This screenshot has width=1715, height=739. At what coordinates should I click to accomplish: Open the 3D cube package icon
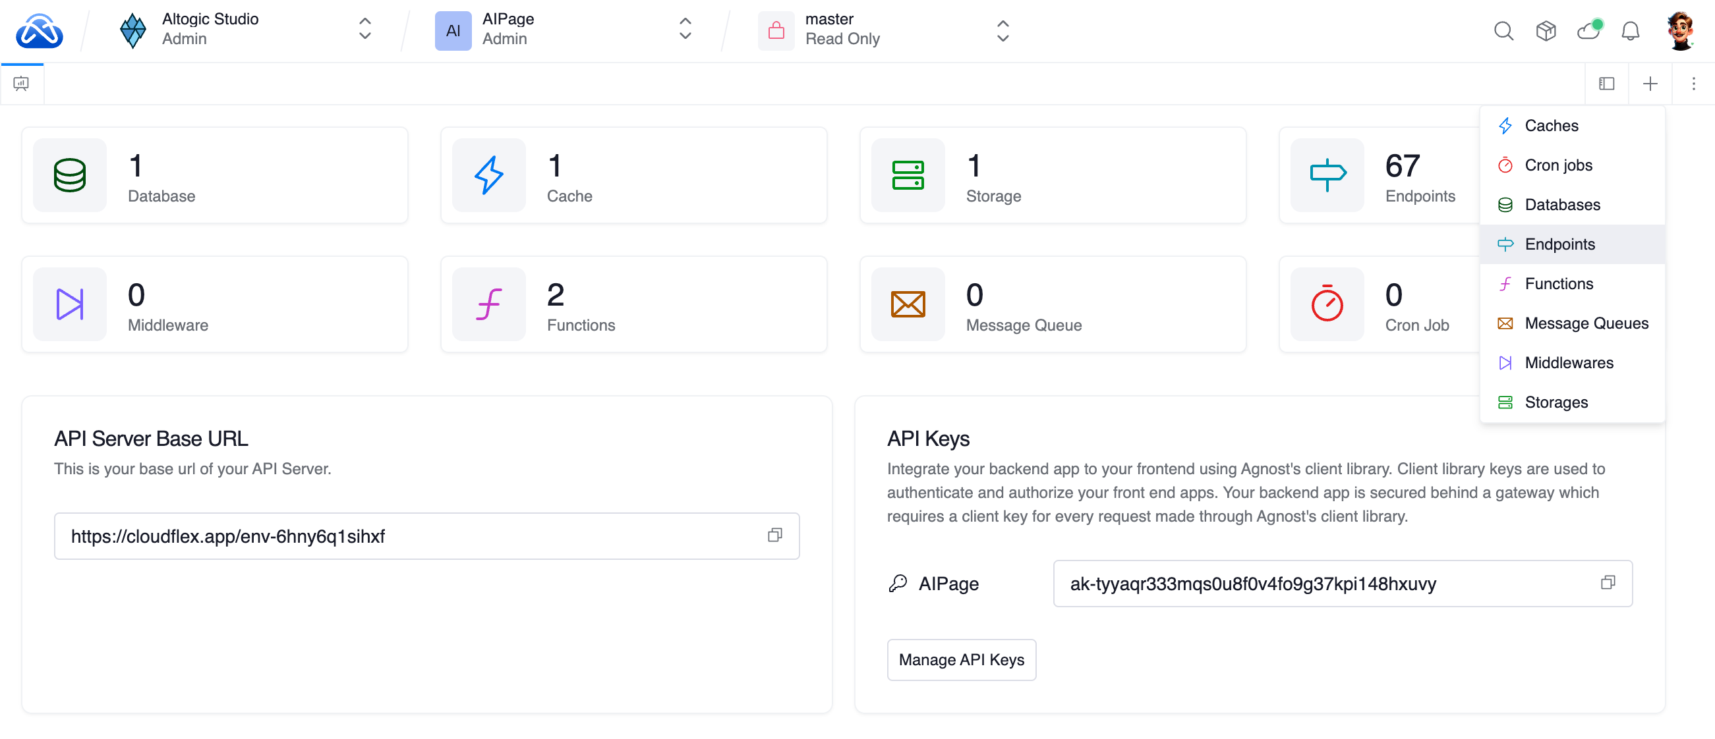(x=1546, y=30)
